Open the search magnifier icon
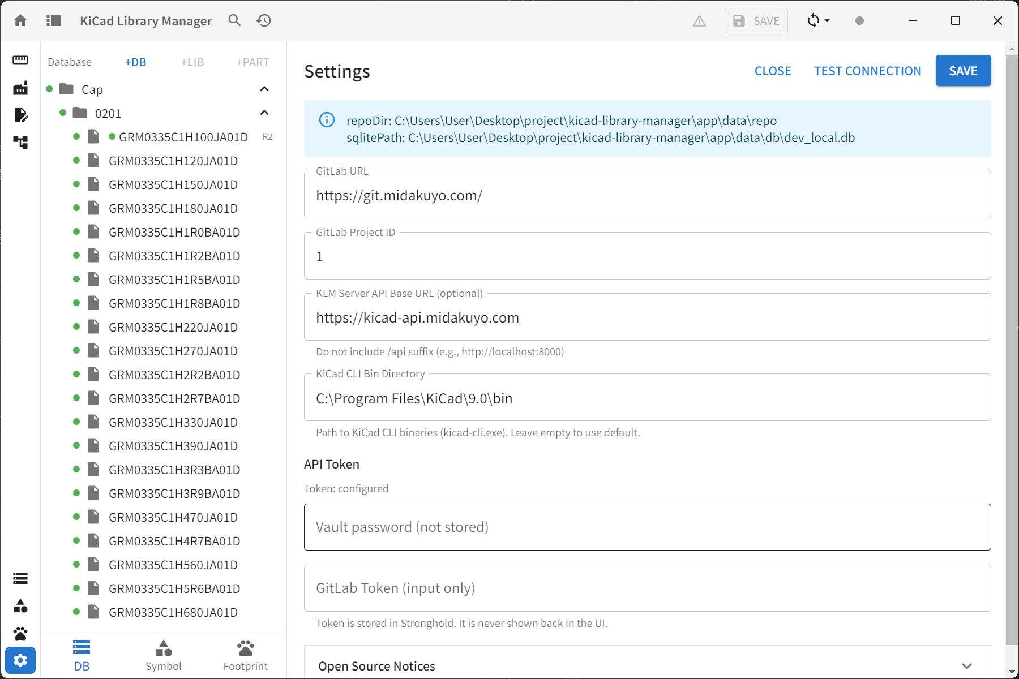Viewport: 1019px width, 679px height. [234, 21]
